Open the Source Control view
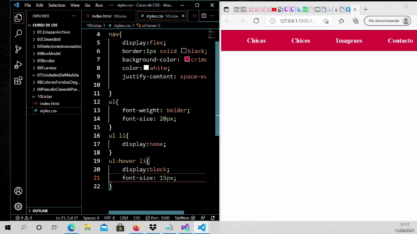 pyautogui.click(x=18, y=49)
